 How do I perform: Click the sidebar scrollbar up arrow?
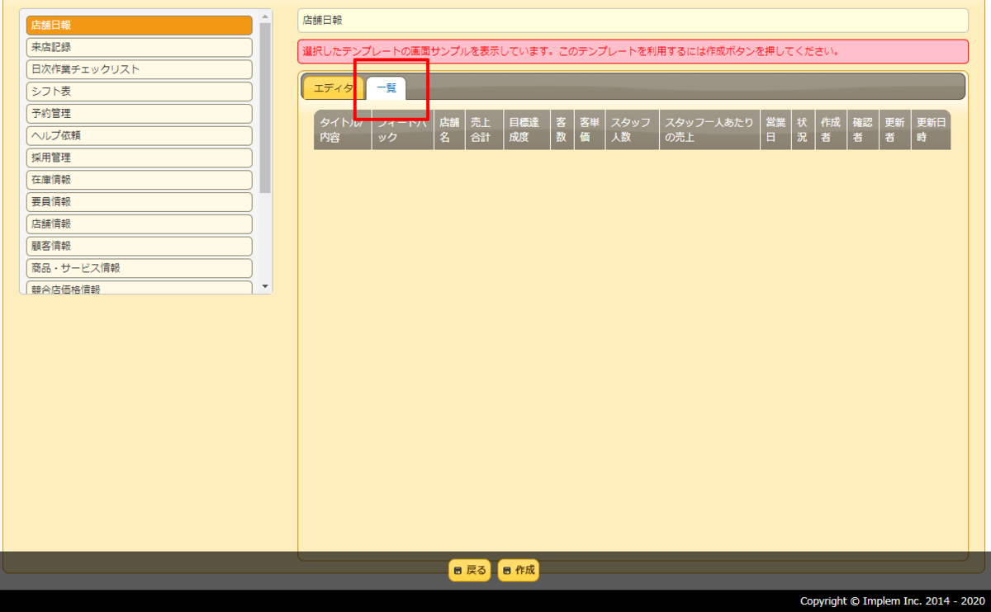coord(265,14)
